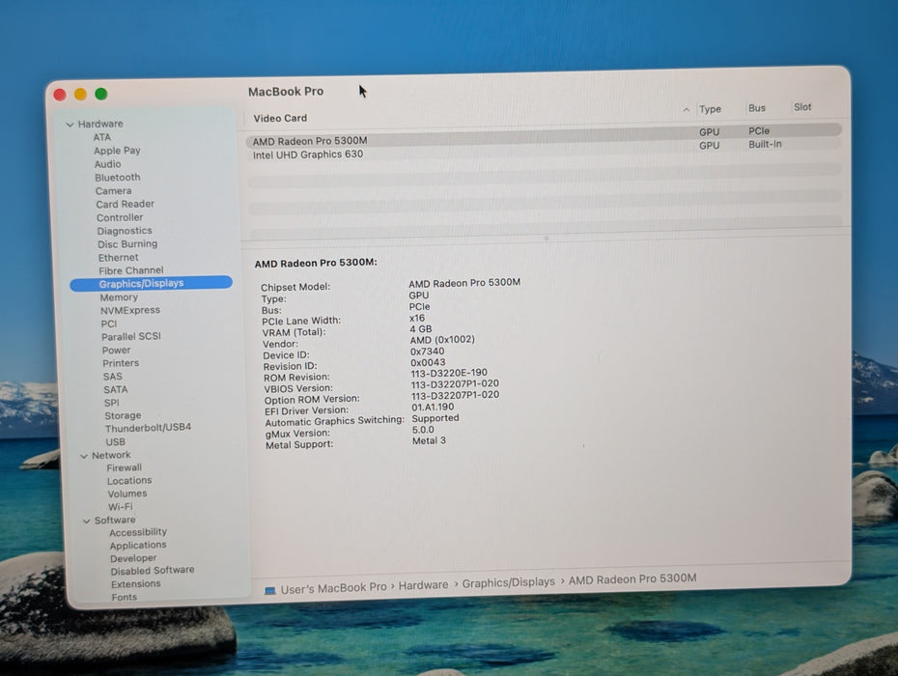898x676 pixels.
Task: Select ATA in the sidebar
Action: click(x=102, y=137)
